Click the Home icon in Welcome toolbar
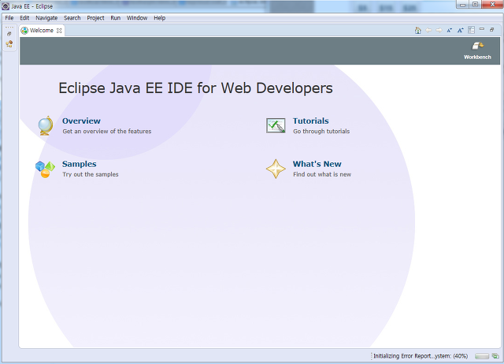This screenshot has width=504, height=364. pos(418,30)
